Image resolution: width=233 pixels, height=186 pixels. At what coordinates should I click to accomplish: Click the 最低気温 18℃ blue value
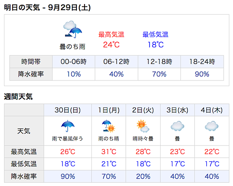(x=155, y=44)
